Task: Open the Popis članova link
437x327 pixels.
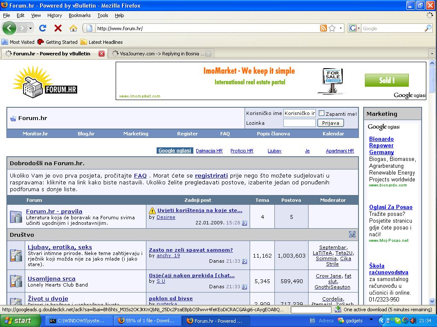Action: [x=274, y=134]
